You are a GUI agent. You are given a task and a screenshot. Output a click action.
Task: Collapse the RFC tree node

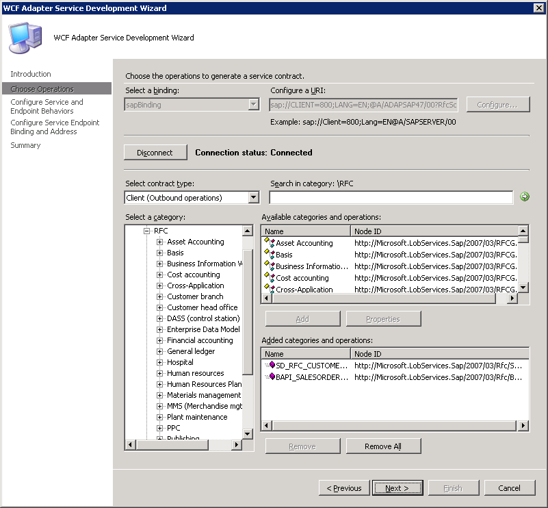[147, 231]
